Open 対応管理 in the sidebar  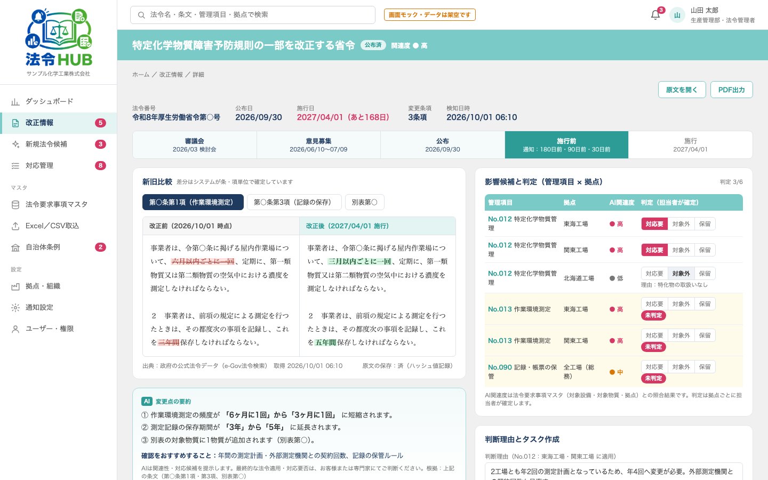point(59,165)
